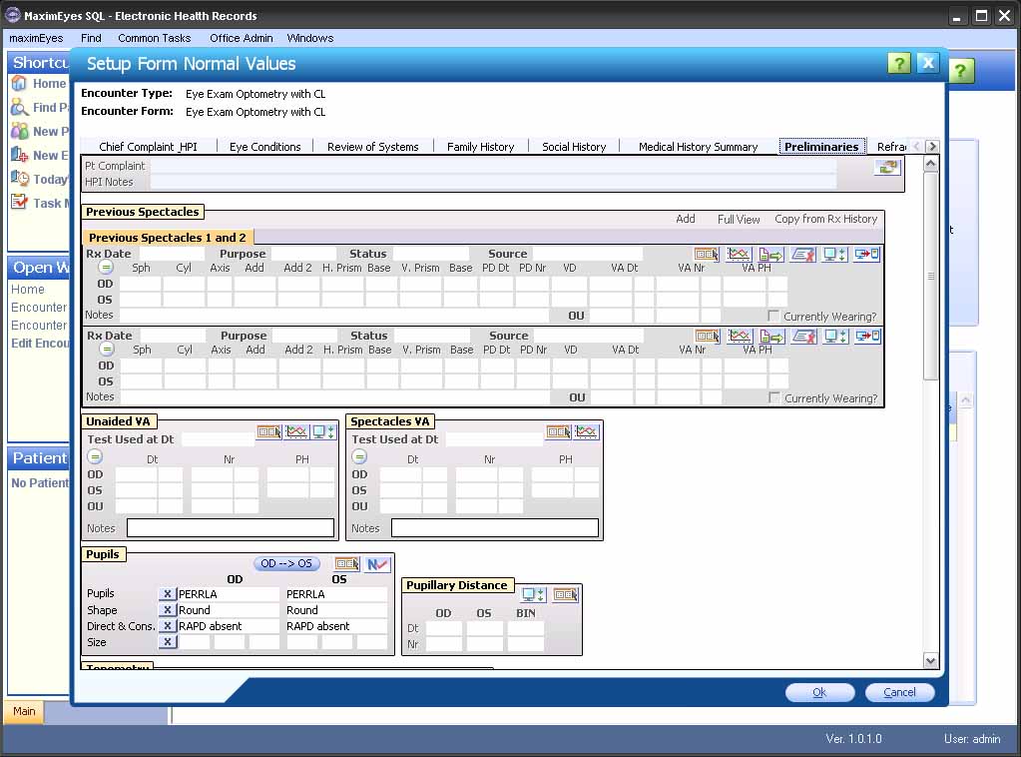Click the OD Pupils PERRLA field
The width and height of the screenshot is (1021, 757).
(229, 594)
